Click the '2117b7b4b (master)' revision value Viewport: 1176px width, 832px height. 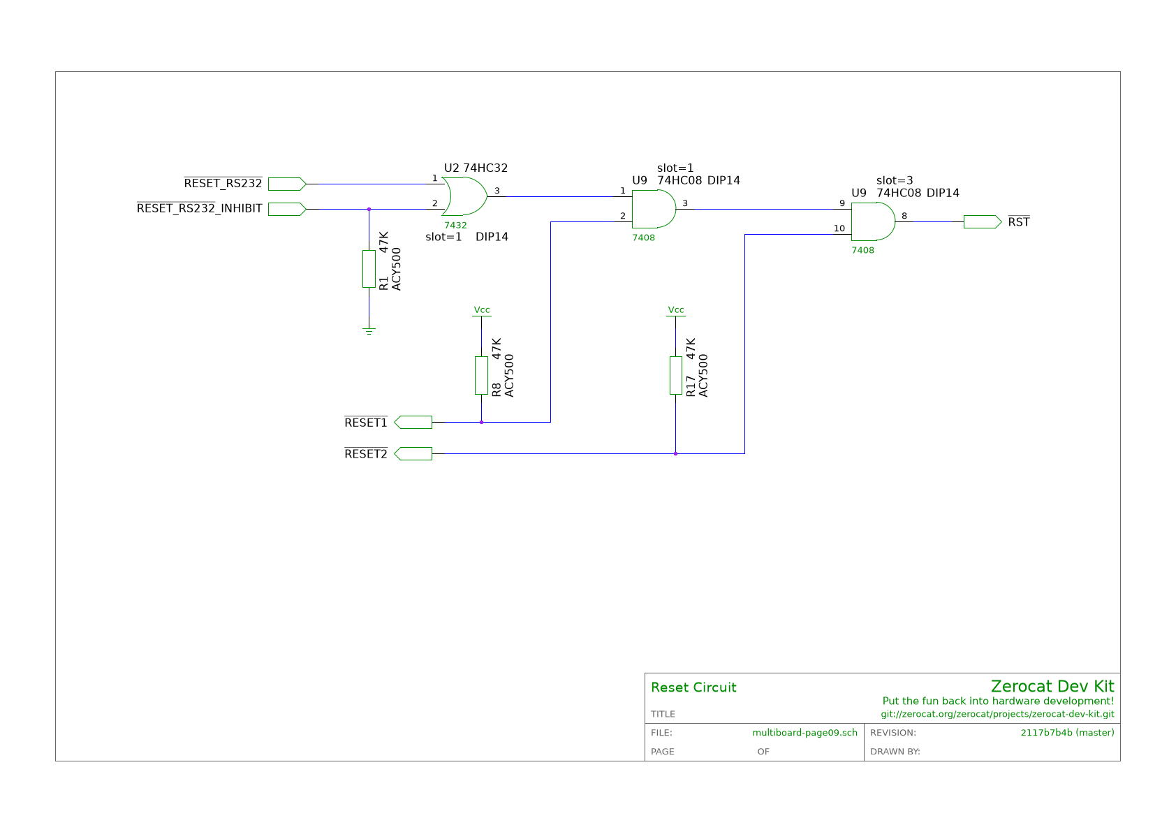coord(1067,733)
